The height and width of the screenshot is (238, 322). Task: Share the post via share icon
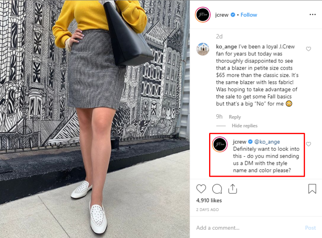[233, 189]
